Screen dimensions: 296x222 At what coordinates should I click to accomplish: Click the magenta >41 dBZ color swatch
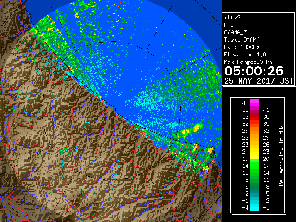pyautogui.click(x=254, y=103)
